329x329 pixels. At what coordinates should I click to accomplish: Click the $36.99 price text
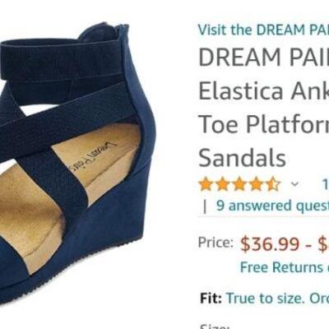270,243
